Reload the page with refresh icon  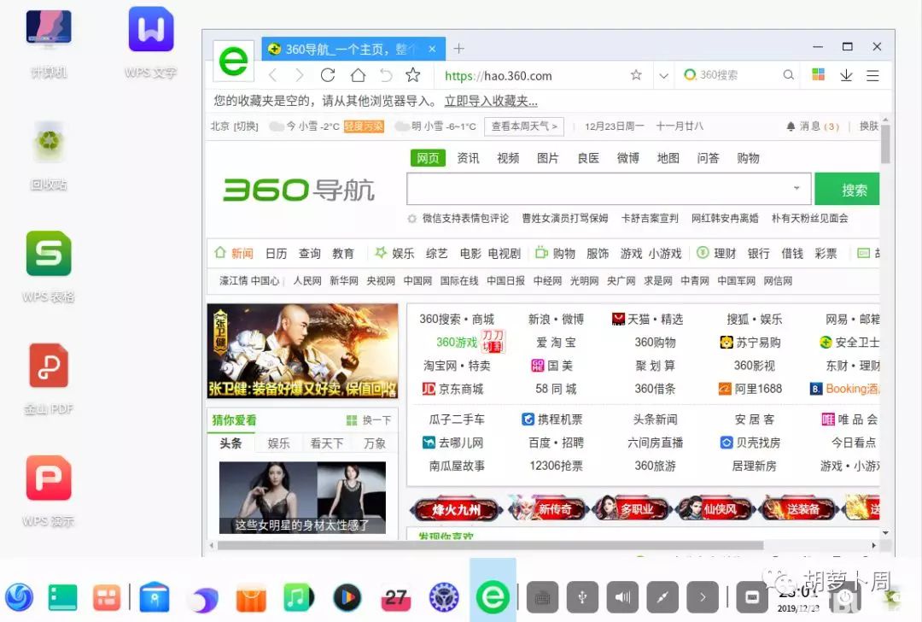[x=328, y=75]
